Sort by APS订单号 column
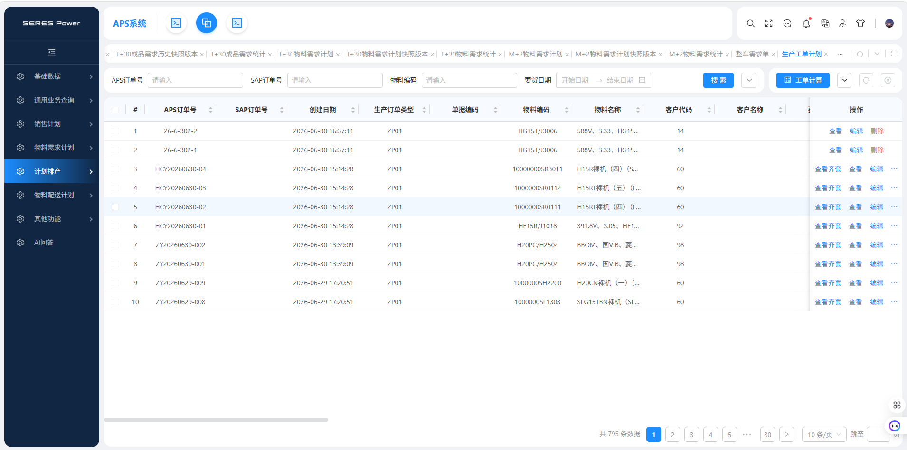Image resolution: width=907 pixels, height=450 pixels. (x=210, y=110)
